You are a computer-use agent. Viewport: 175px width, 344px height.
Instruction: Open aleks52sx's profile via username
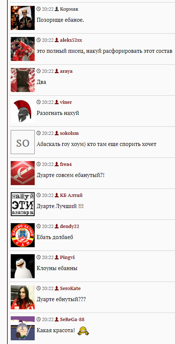pos(71,40)
